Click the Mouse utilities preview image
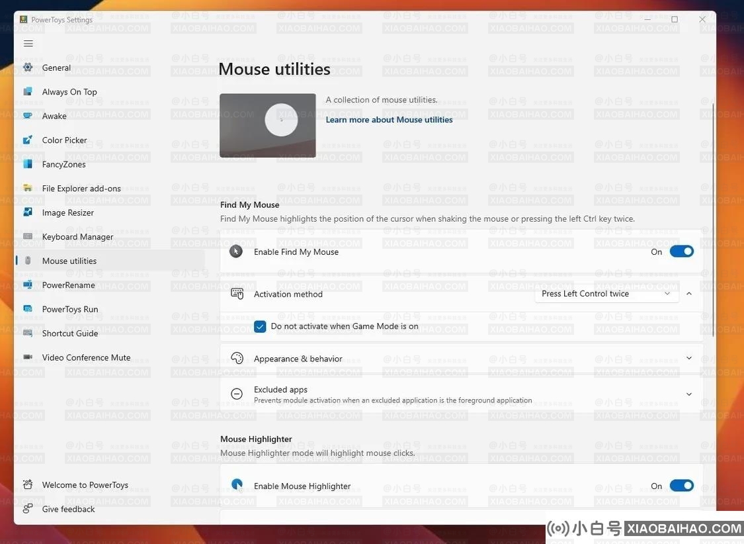This screenshot has height=544, width=744. pos(268,125)
